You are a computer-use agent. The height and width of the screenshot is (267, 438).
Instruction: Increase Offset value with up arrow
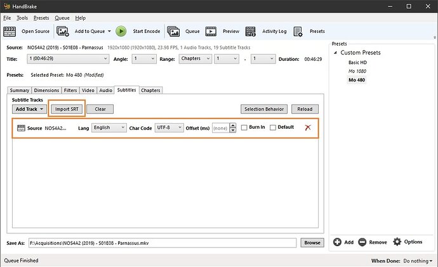pyautogui.click(x=233, y=126)
